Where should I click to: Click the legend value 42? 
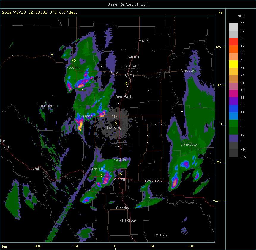(x=242, y=90)
